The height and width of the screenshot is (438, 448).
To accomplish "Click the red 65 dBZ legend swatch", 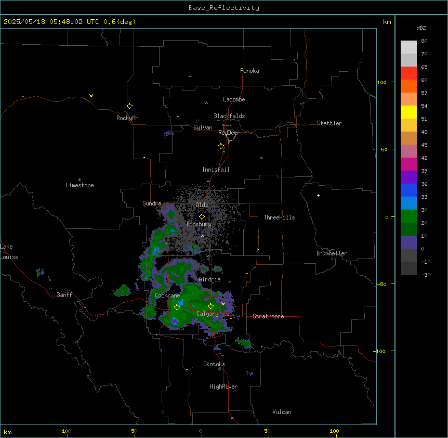I will [409, 73].
